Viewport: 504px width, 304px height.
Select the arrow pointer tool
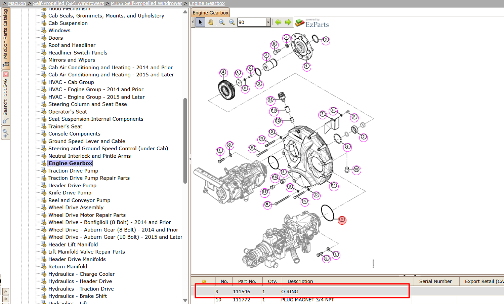200,22
